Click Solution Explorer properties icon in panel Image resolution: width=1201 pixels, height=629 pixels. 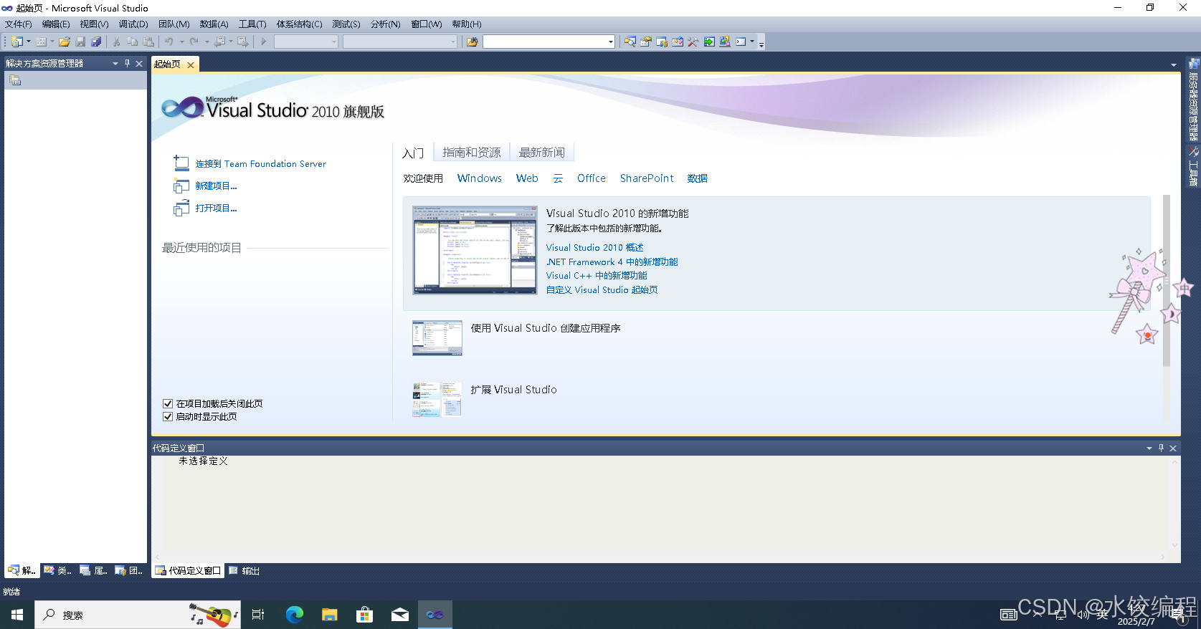click(x=14, y=80)
